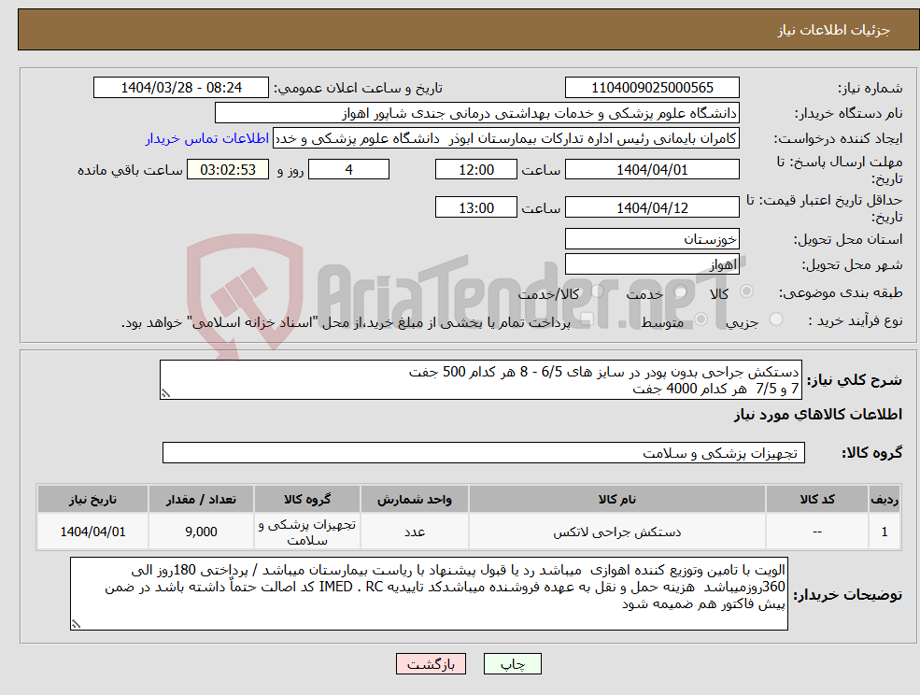Click the deadline time 12:00 field
The image size is (920, 695).
475,170
